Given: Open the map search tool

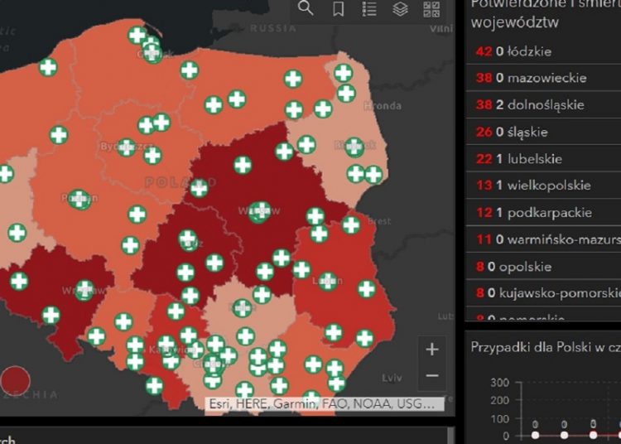Looking at the screenshot, I should point(306,8).
